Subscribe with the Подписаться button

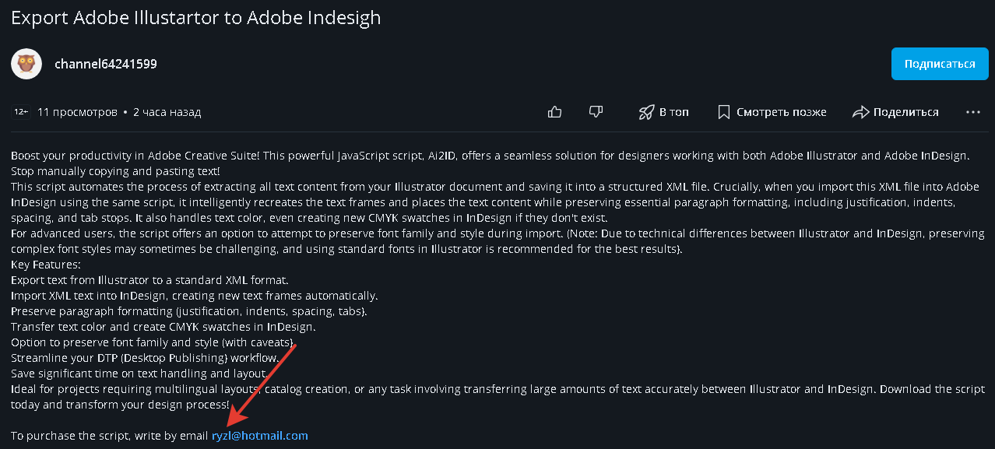pyautogui.click(x=940, y=64)
